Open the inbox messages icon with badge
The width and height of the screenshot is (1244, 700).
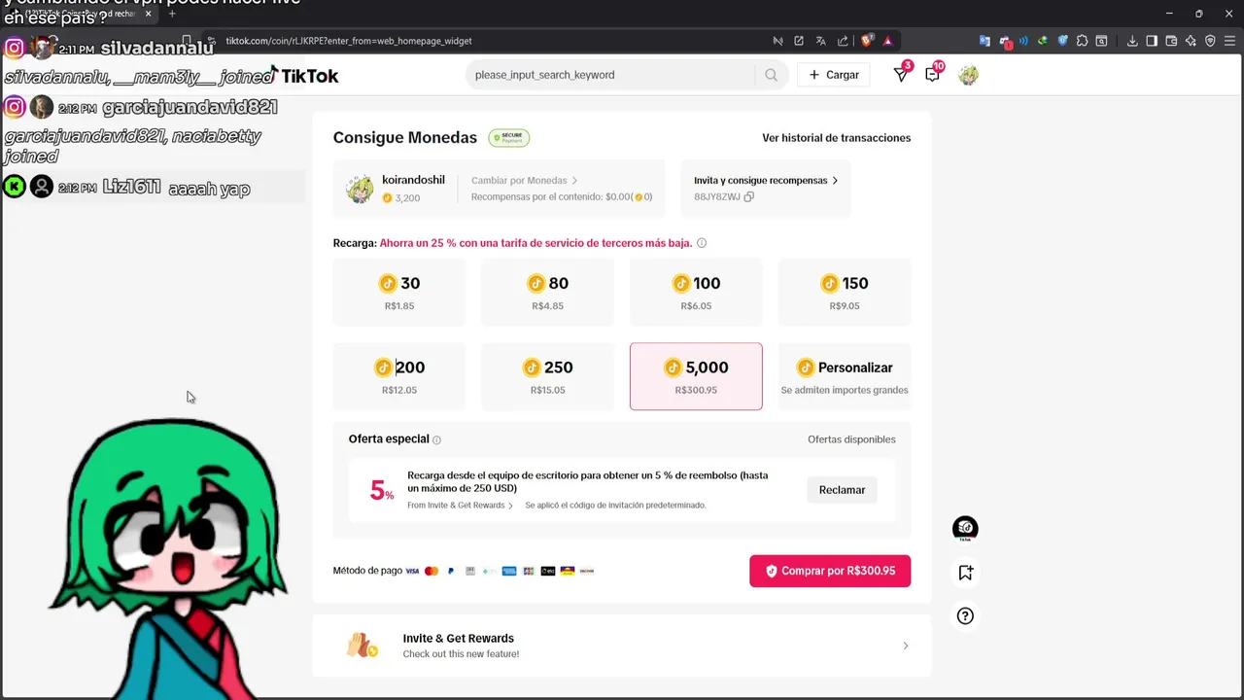point(933,74)
